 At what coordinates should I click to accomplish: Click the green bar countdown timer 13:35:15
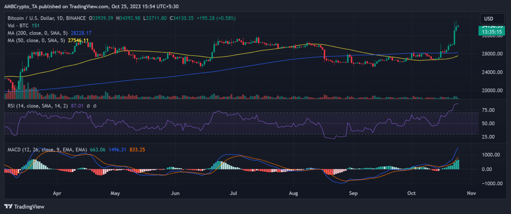pyautogui.click(x=490, y=32)
